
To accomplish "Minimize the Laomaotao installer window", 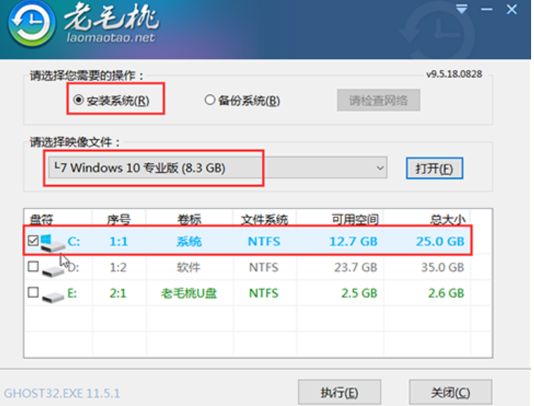I will click(485, 9).
